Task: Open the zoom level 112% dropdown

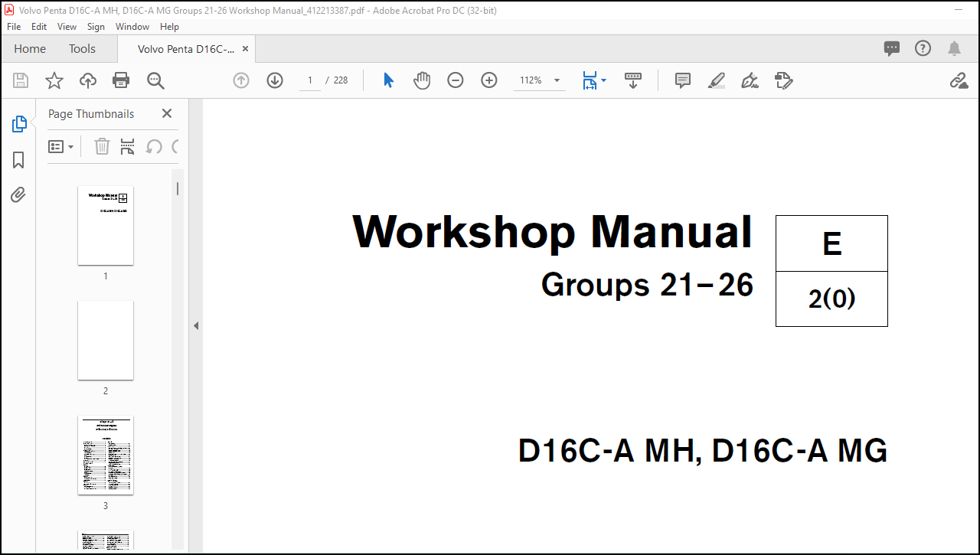Action: pyautogui.click(x=541, y=80)
